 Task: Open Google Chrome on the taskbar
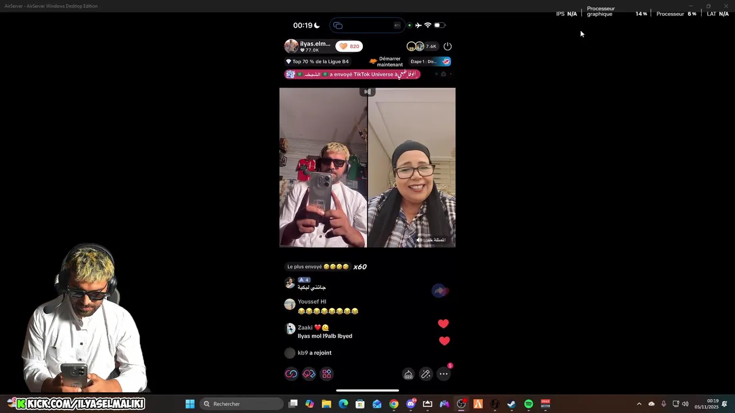click(394, 404)
